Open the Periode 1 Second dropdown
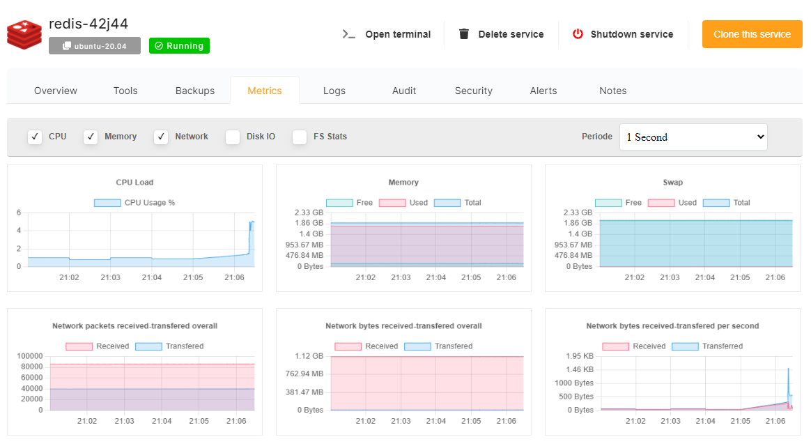This screenshot has width=811, height=446. [x=693, y=137]
